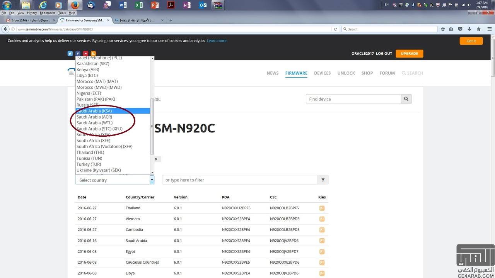Open the UNLOCK navigation item

point(346,73)
